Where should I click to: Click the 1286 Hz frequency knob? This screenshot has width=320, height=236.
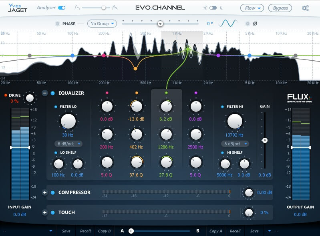tap(166, 134)
